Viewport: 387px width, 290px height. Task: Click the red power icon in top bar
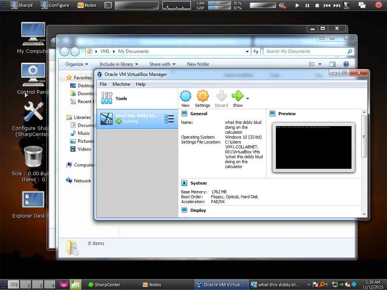(379, 5)
